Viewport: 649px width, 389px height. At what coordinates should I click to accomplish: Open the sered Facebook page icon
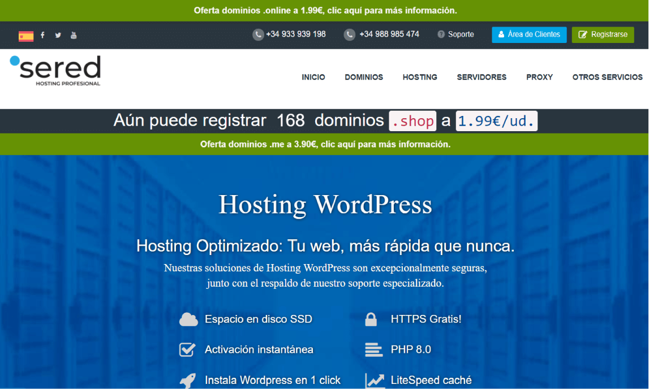[x=42, y=34]
